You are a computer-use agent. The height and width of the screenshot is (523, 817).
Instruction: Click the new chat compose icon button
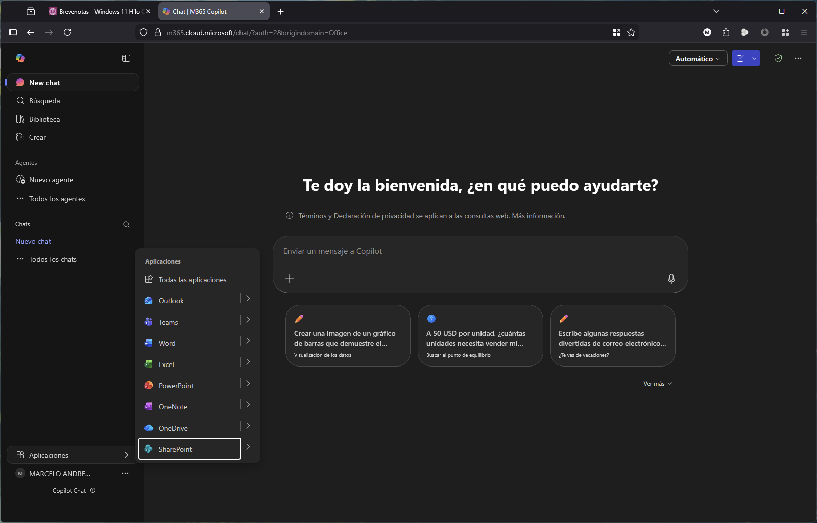pyautogui.click(x=740, y=59)
